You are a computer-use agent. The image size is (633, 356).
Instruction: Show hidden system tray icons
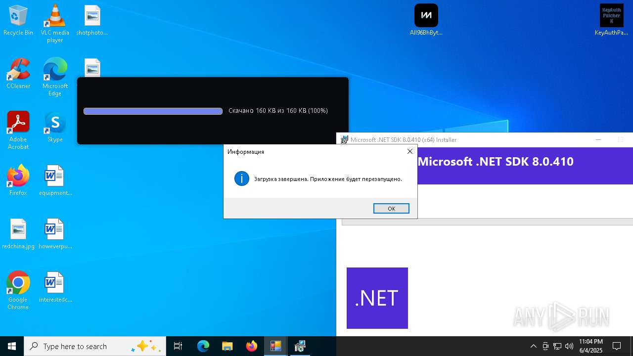[533, 346]
